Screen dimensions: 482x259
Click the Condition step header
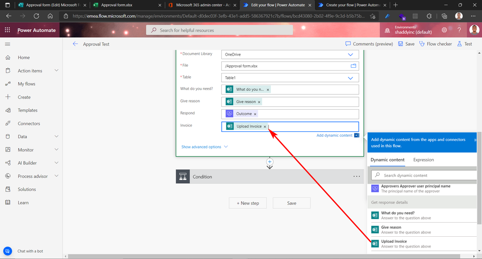[270, 176]
